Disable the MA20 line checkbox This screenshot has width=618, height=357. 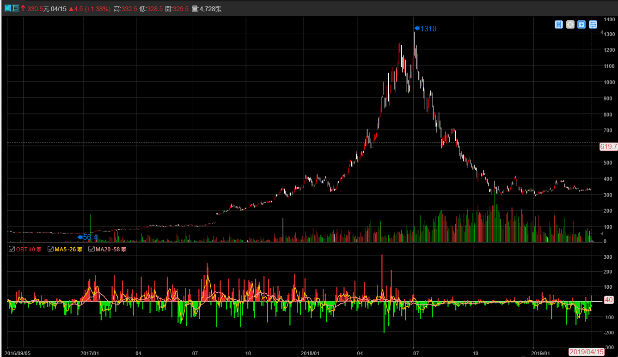click(92, 249)
